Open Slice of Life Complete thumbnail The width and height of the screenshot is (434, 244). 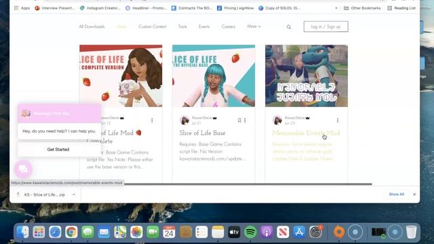(x=121, y=76)
